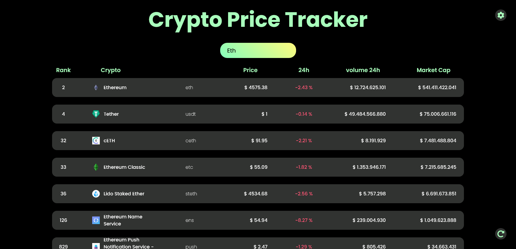This screenshot has width=516, height=249.
Task: Select the Ethereum Classic entry name
Action: (x=124, y=167)
